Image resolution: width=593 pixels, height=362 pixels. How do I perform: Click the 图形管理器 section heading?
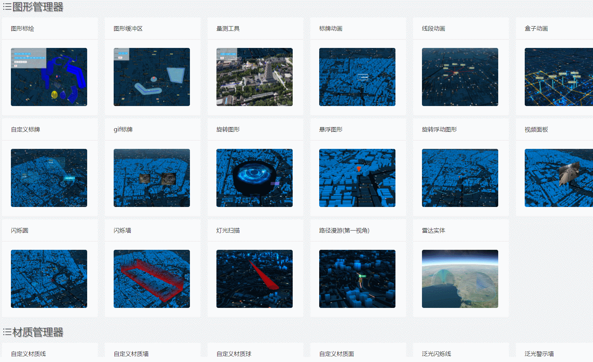pyautogui.click(x=38, y=7)
